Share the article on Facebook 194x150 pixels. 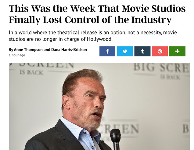point(107,51)
